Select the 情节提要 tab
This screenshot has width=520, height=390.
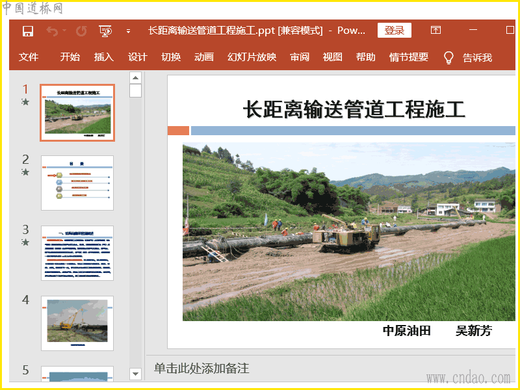click(x=409, y=57)
